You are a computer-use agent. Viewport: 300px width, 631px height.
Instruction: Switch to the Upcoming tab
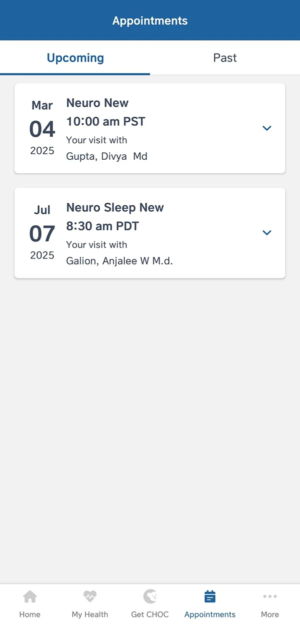coord(75,58)
